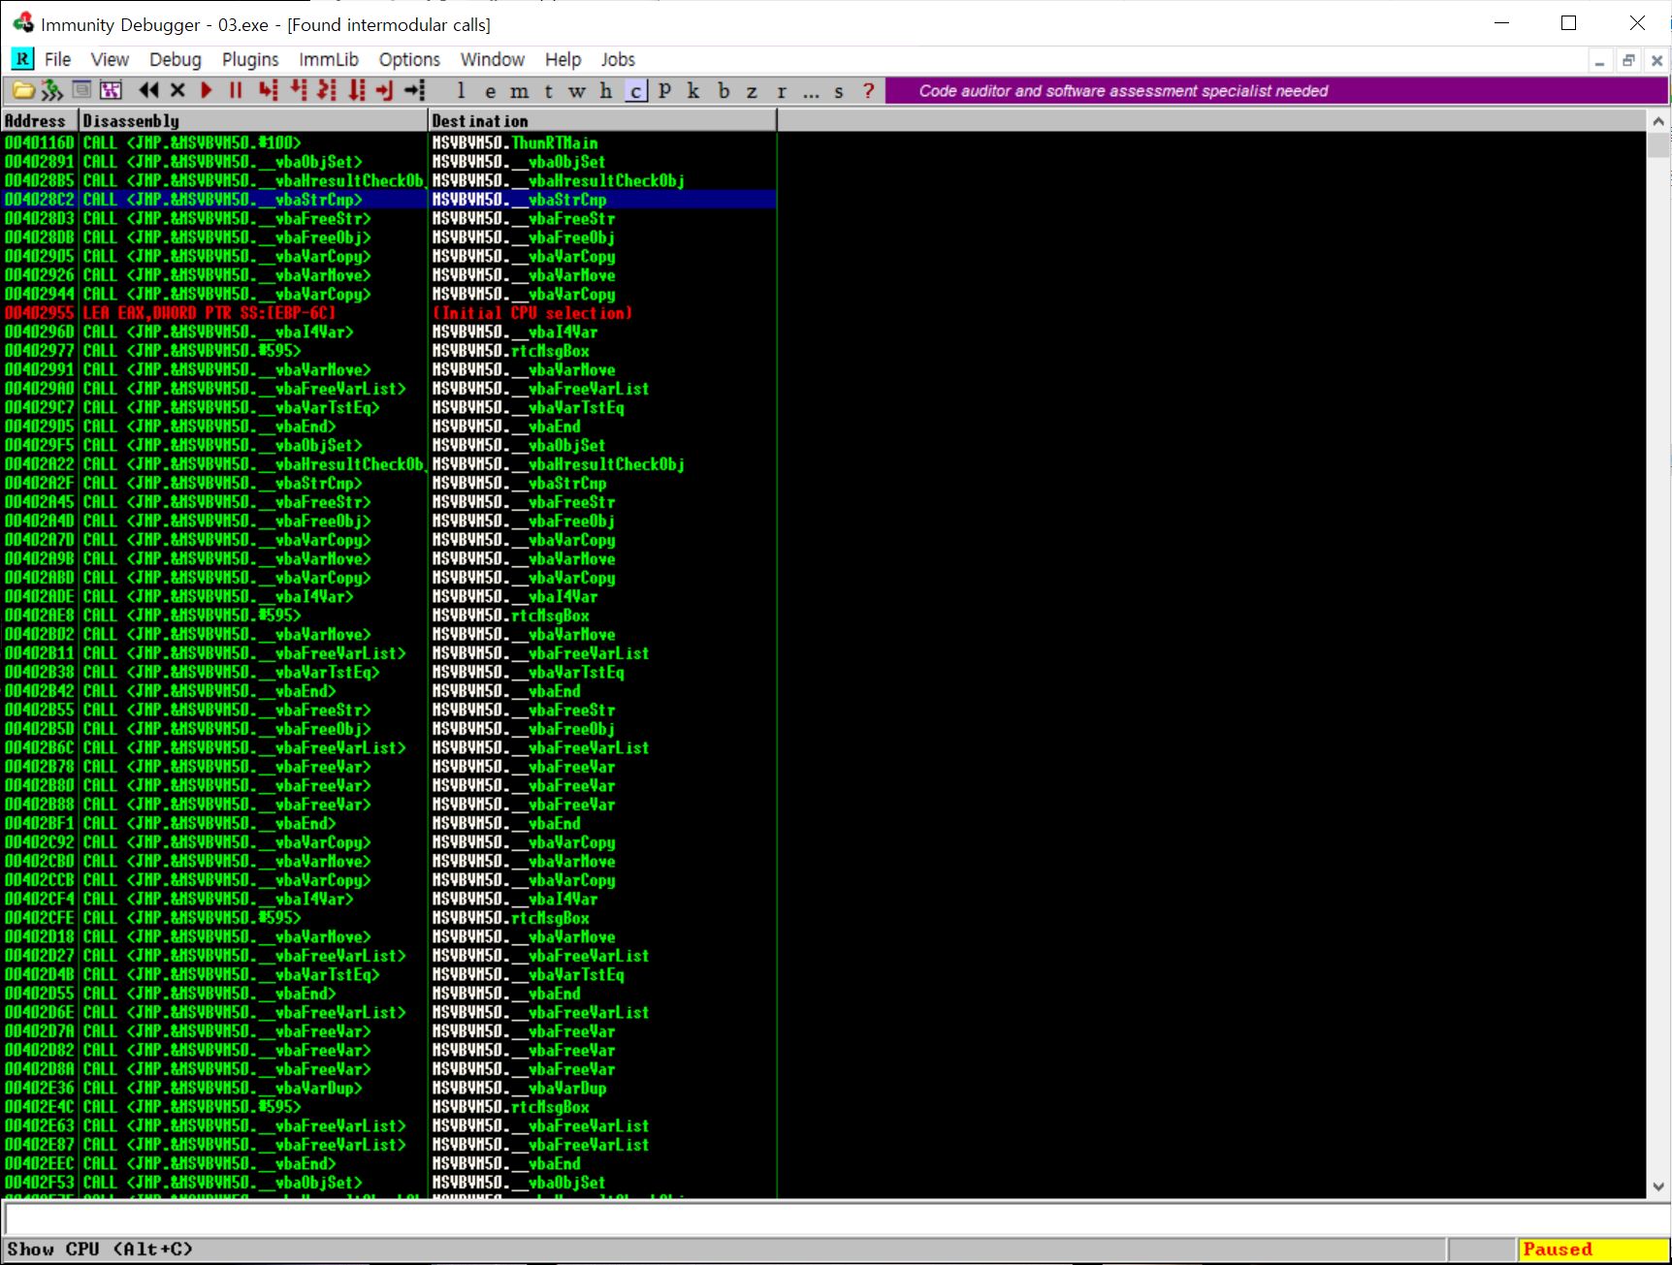Click the Step into icon
Viewport: 1672px width, 1265px height.
click(x=269, y=91)
